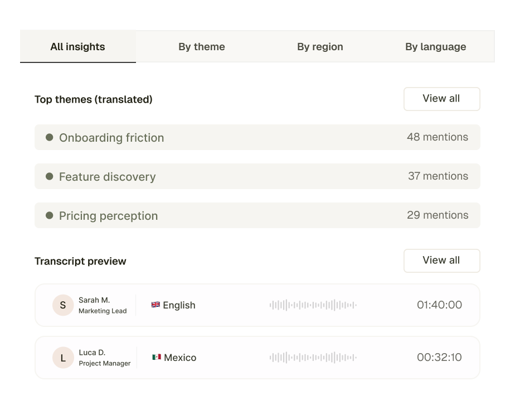Screen dimensions: 515x405
Task: Click the 00:32:10 duration on Luca's transcript
Action: 439,357
